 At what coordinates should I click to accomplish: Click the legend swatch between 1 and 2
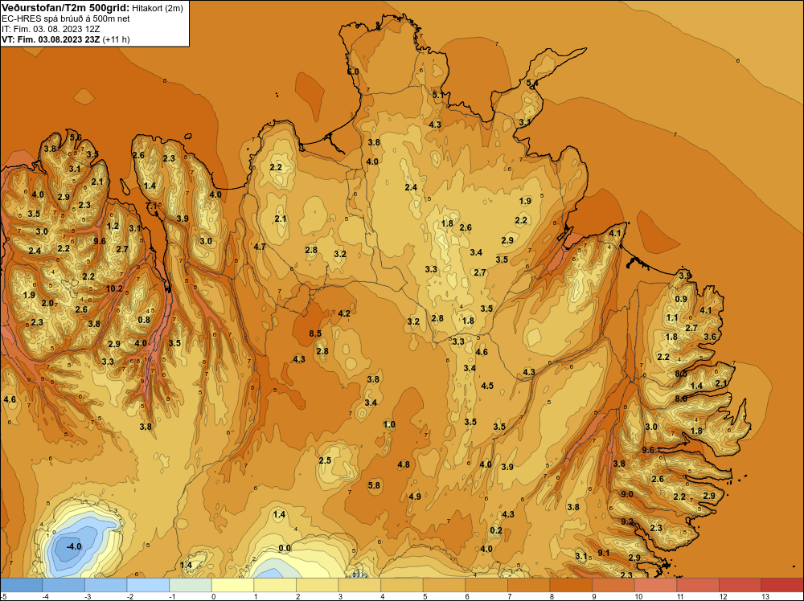coord(275,585)
